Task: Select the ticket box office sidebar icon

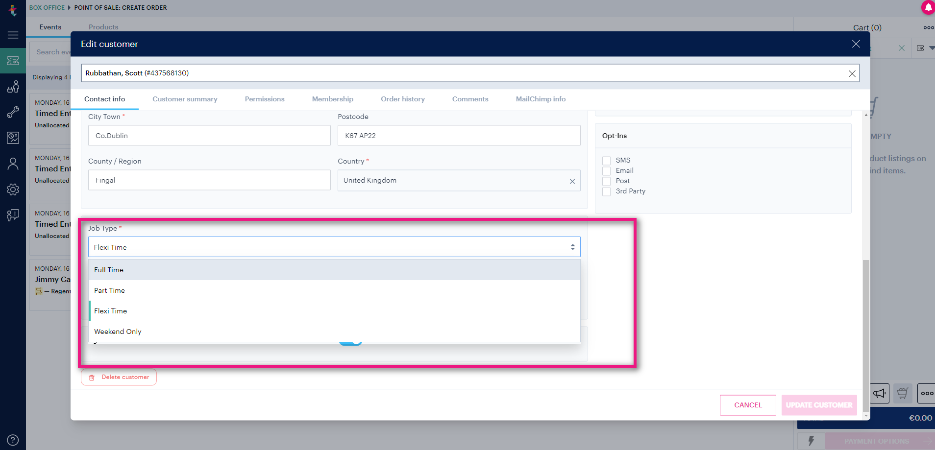Action: point(13,61)
